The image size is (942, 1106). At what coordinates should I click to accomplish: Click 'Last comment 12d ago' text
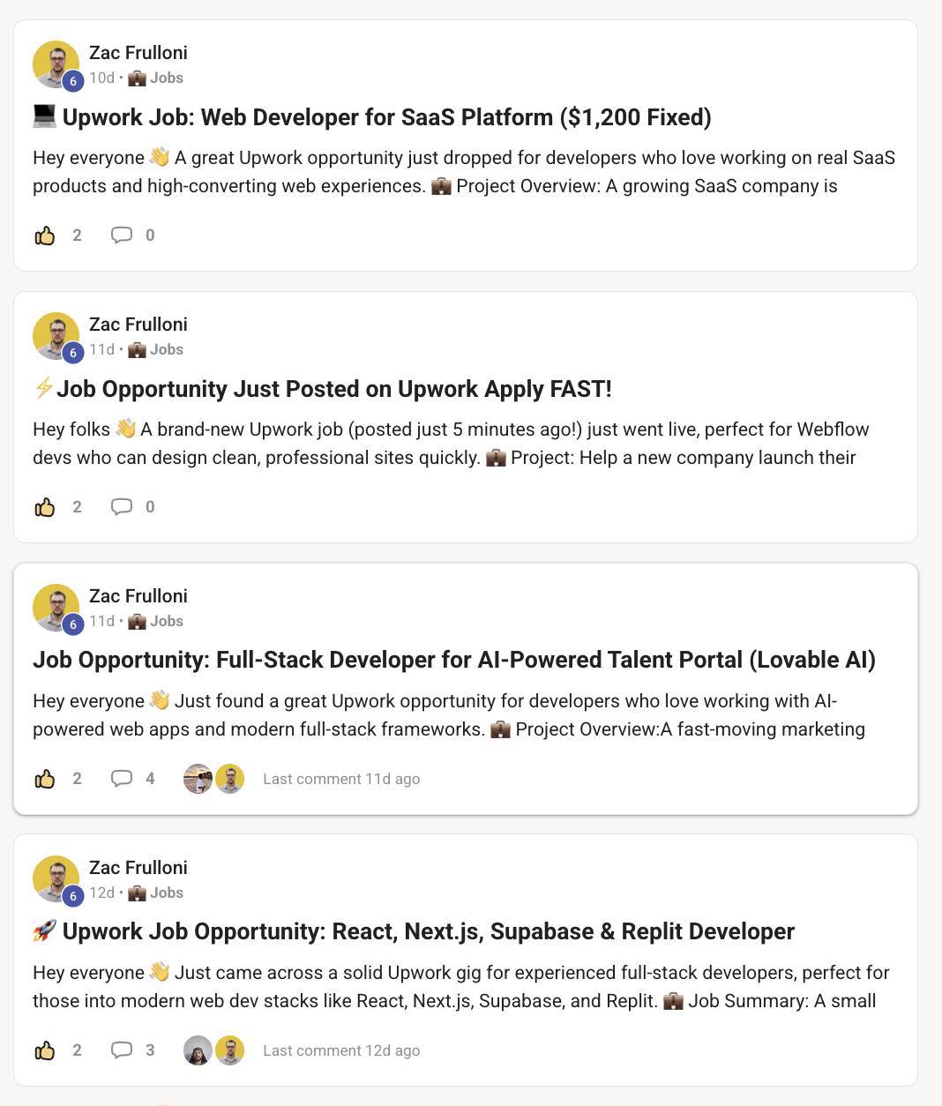click(x=341, y=1050)
